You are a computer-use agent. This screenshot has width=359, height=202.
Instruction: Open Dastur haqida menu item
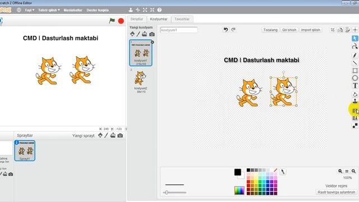click(98, 10)
